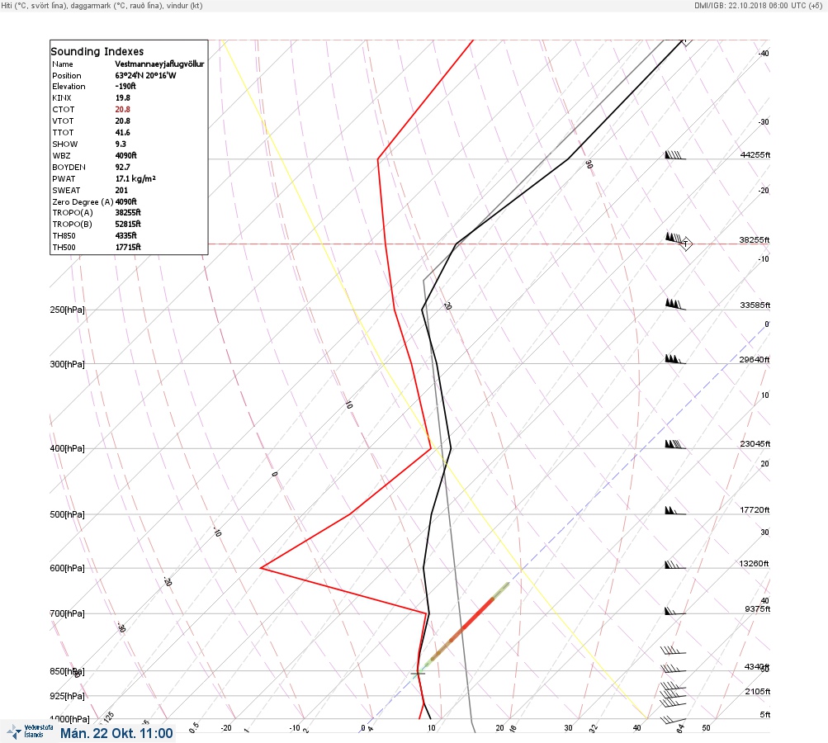Image resolution: width=828 pixels, height=743 pixels.
Task: Click the TH850 value 4335ft
Action: (x=125, y=236)
